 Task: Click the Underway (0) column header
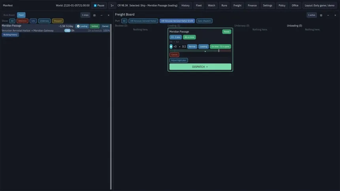[x=242, y=26]
